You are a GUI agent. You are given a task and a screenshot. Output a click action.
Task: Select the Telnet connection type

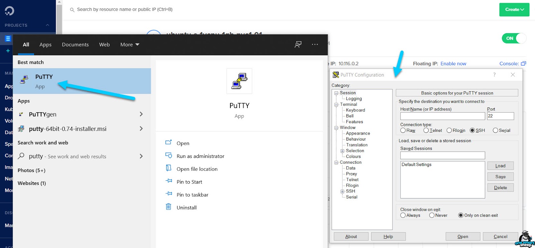coord(426,131)
